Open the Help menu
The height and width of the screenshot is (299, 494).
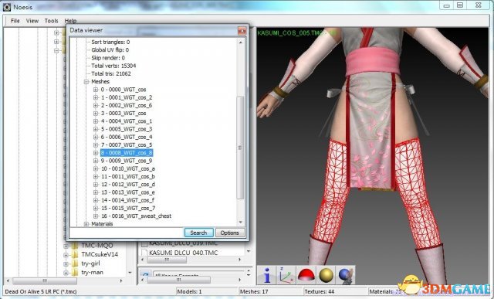pos(70,21)
